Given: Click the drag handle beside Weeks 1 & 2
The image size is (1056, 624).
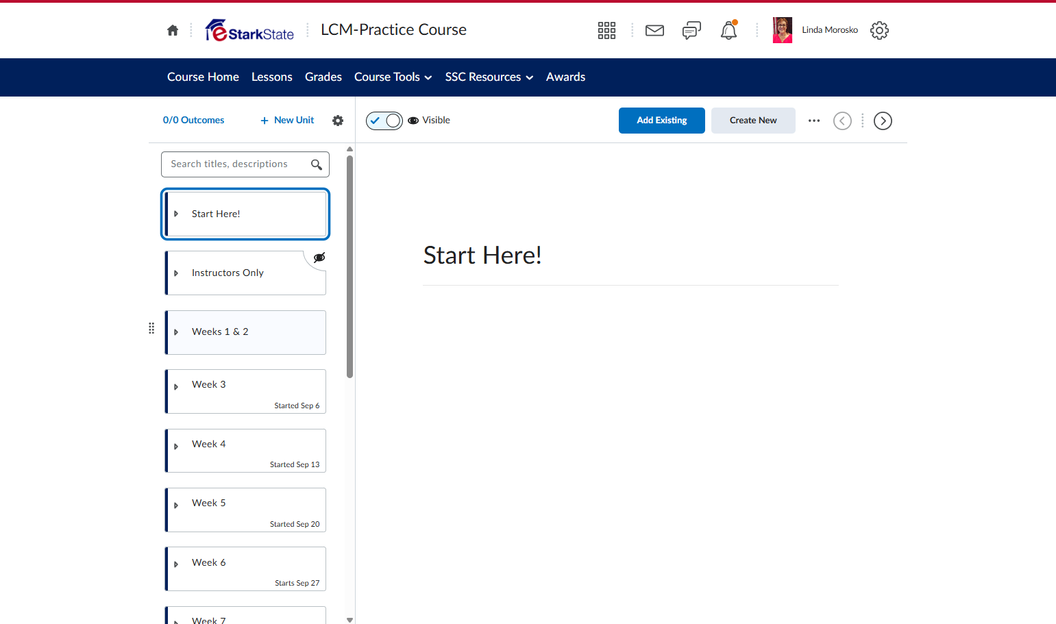Looking at the screenshot, I should click(x=151, y=328).
